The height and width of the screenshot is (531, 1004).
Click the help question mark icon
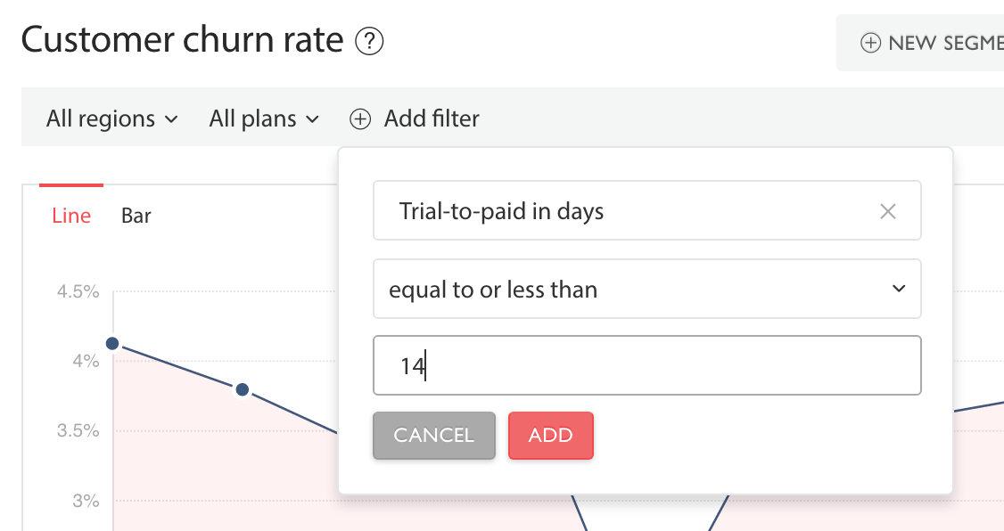tap(369, 42)
